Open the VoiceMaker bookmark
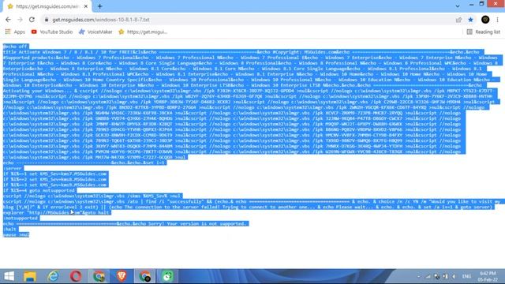 (x=95, y=32)
